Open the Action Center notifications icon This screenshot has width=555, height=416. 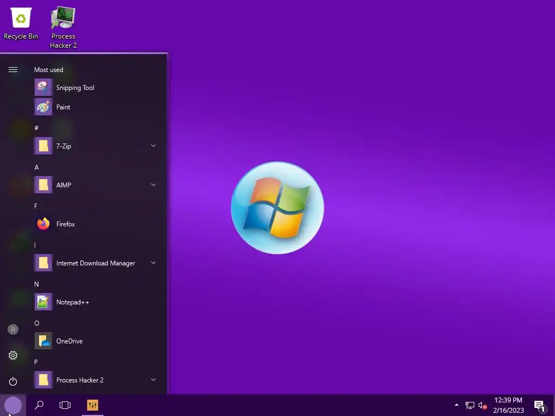540,406
